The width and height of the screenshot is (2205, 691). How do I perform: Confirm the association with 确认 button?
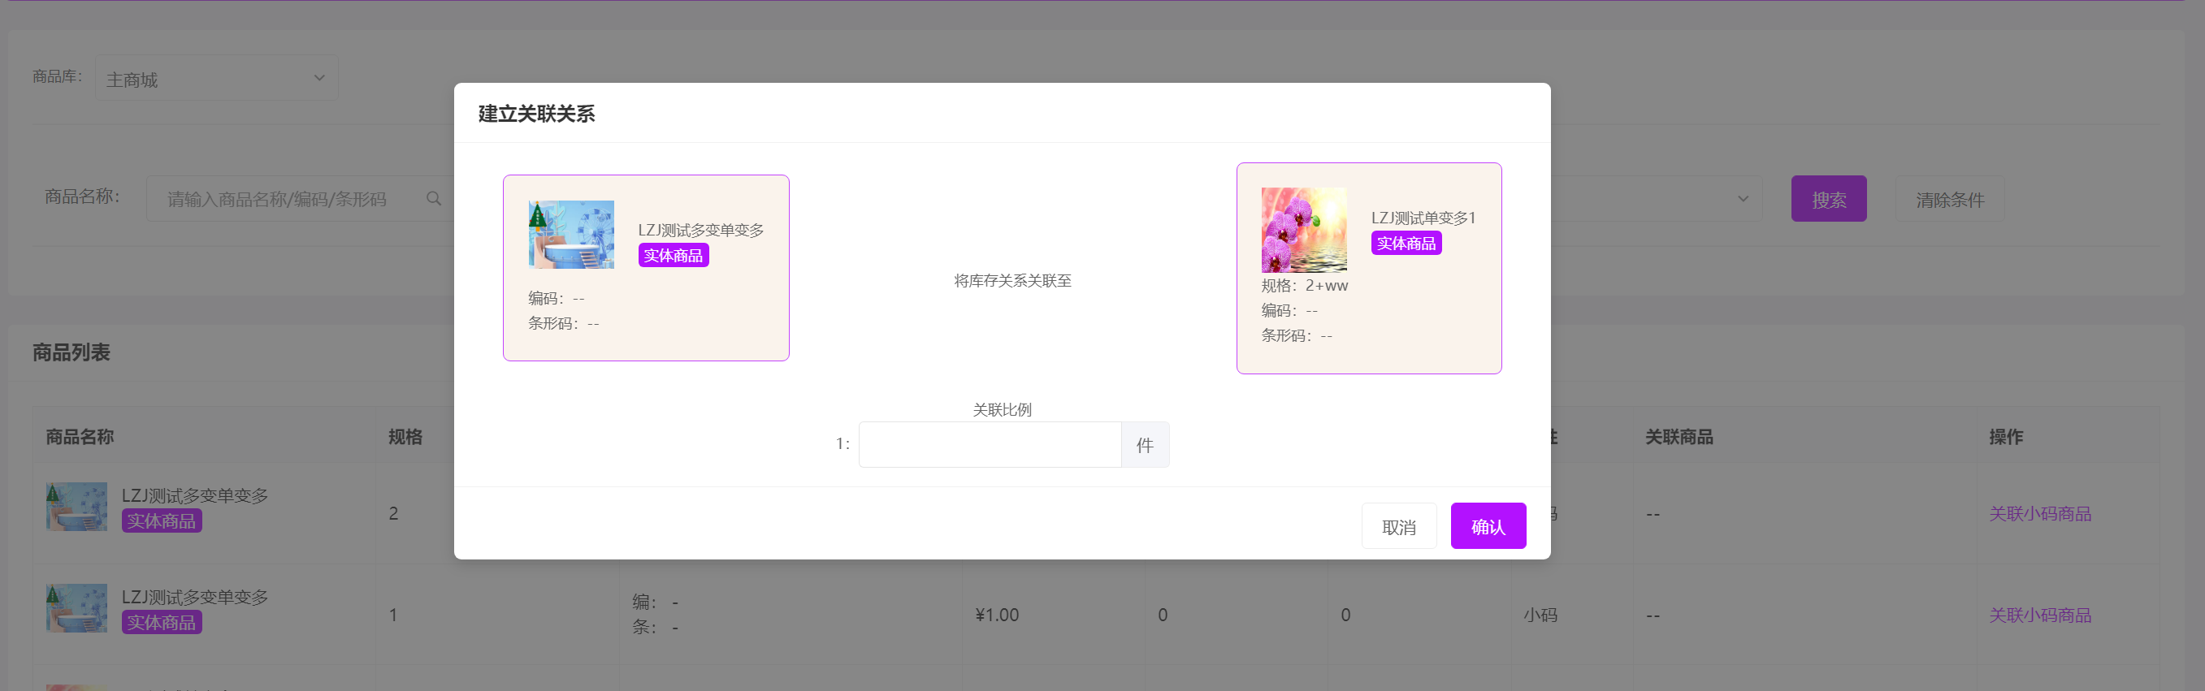pos(1487,526)
